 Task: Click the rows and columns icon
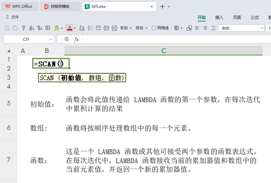[x=82, y=28]
